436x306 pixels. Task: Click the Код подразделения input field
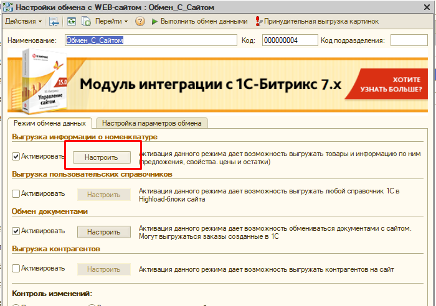click(409, 40)
